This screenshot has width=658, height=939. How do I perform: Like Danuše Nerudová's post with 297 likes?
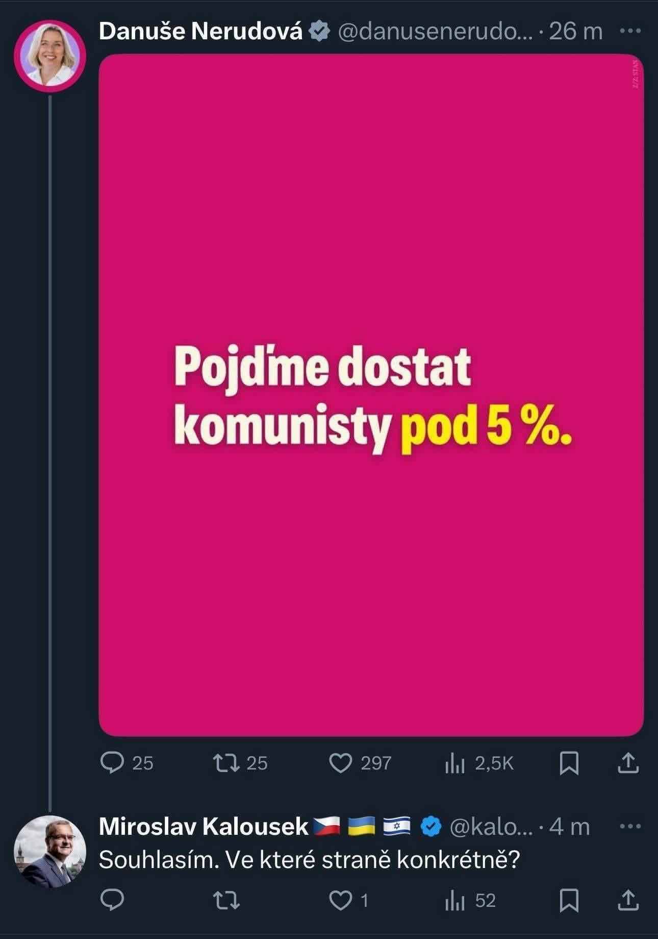coord(341,763)
